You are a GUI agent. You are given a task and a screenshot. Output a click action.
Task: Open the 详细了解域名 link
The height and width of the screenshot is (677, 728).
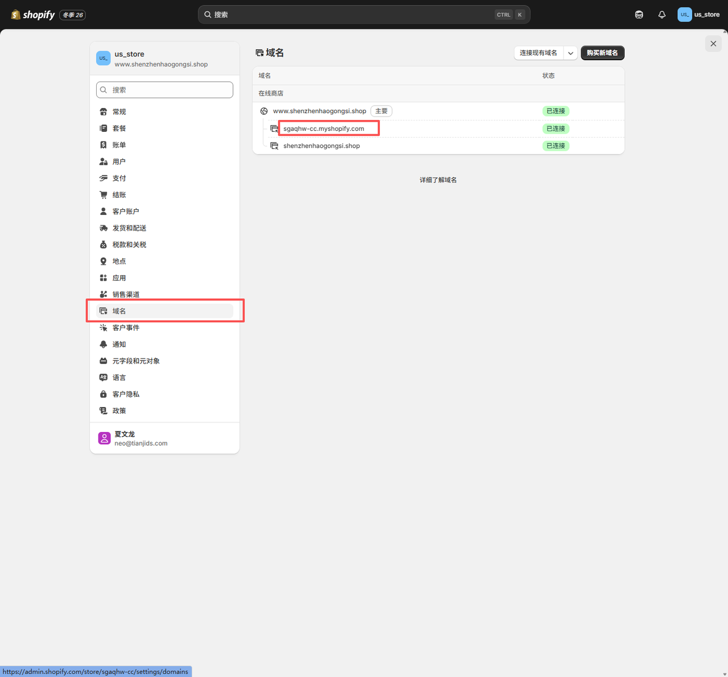(x=438, y=180)
